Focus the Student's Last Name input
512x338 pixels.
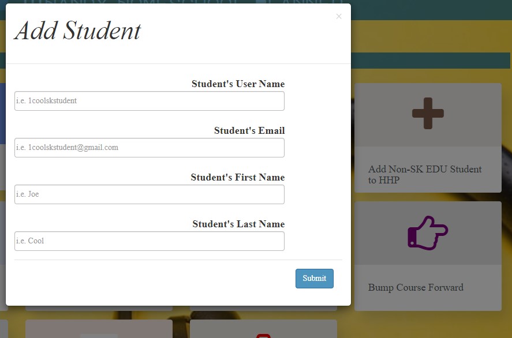(150, 241)
